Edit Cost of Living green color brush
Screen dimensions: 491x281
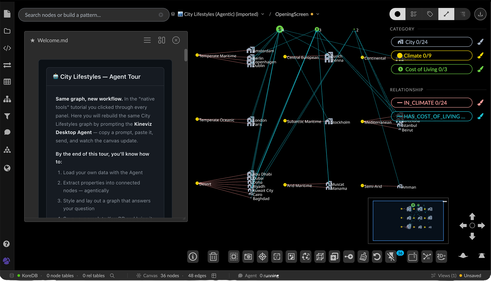480,69
